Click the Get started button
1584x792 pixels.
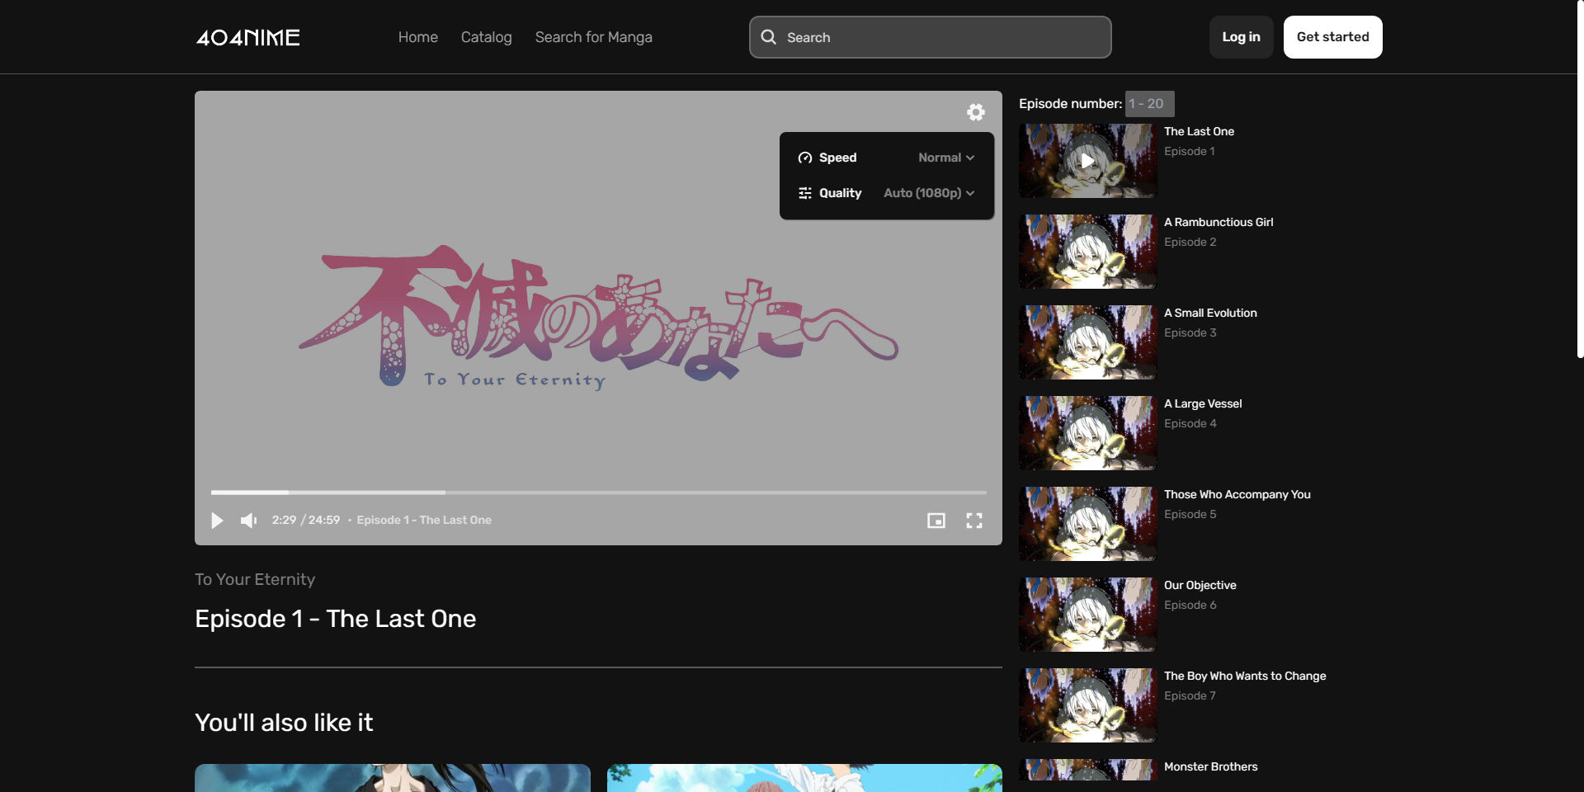[1333, 37]
